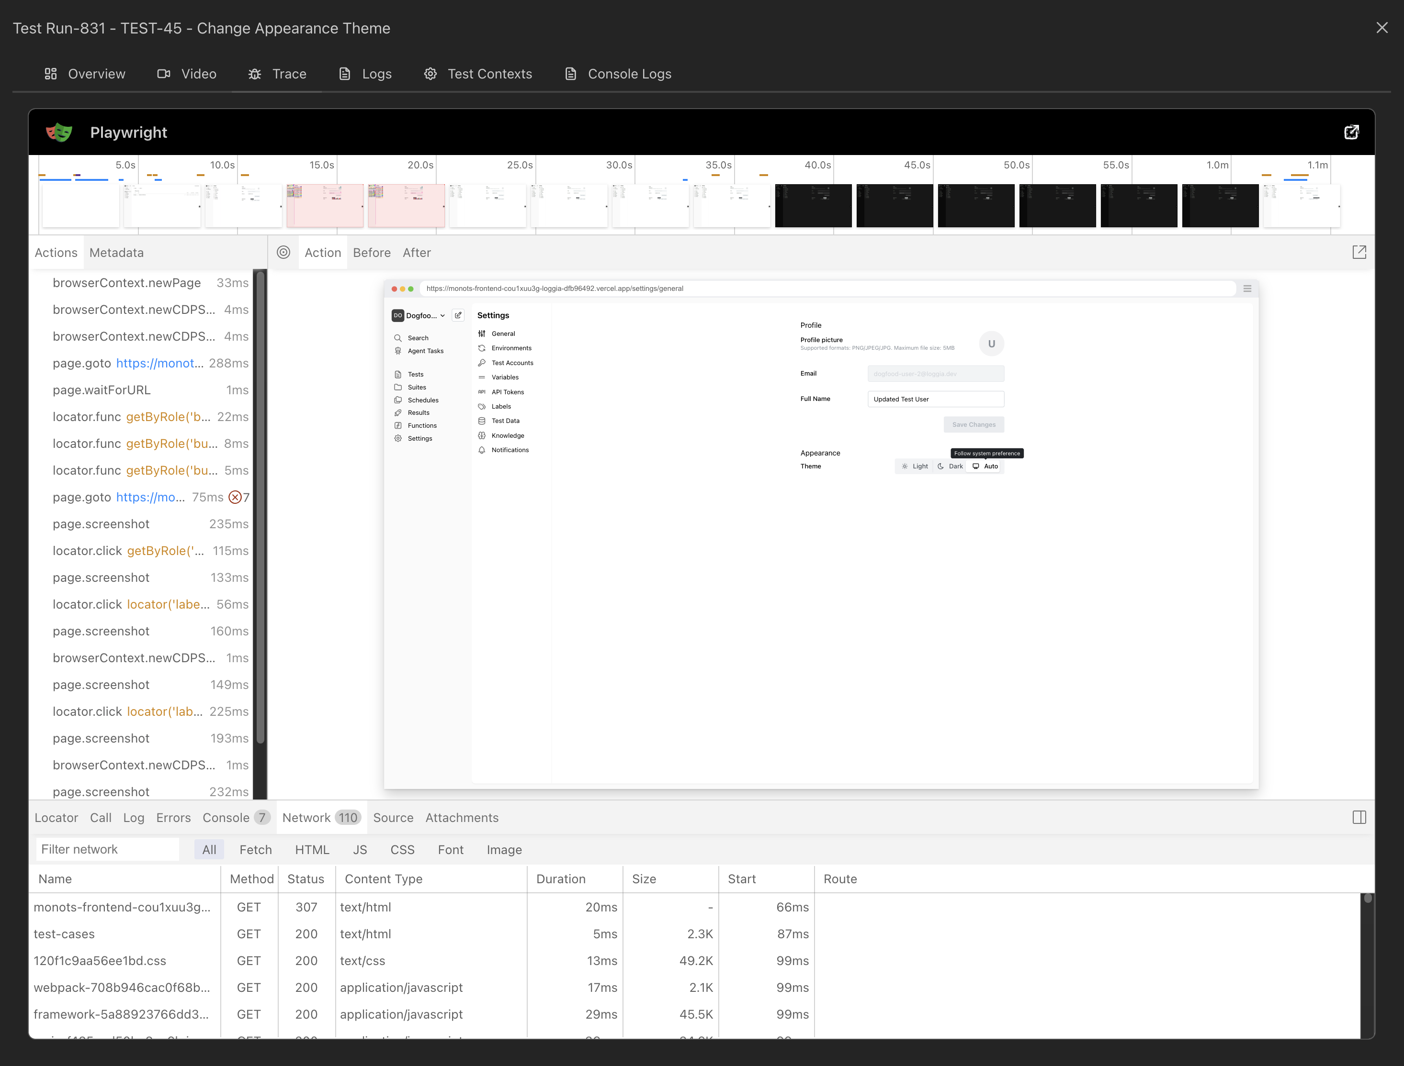Click the Playwright masks logo

[59, 132]
